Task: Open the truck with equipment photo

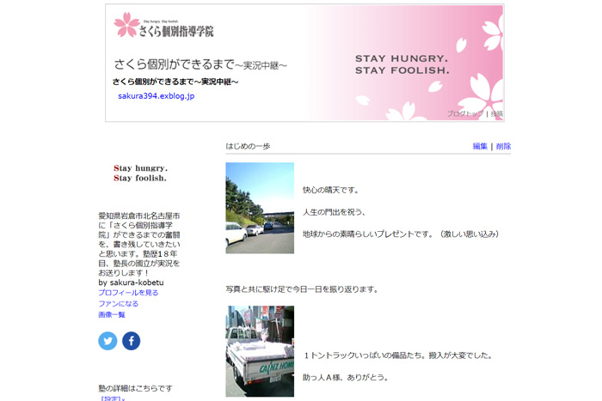Action: click(260, 350)
